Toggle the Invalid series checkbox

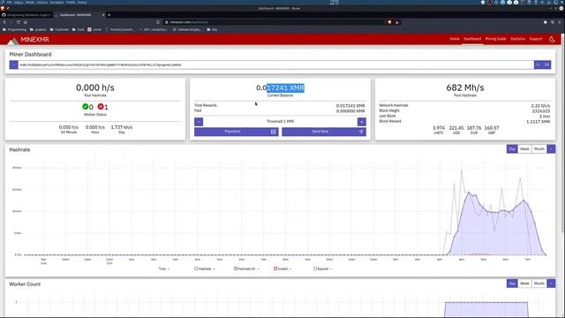click(275, 269)
